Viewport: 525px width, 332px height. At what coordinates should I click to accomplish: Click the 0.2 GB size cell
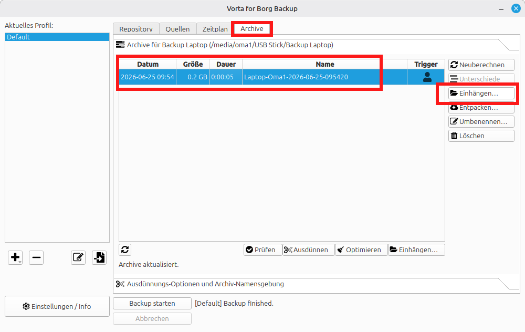pyautogui.click(x=193, y=77)
